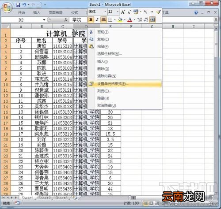Open the Customize Quick Access Toolbar arrow
Viewport: 221px width, 209px height.
(x=45, y=5)
